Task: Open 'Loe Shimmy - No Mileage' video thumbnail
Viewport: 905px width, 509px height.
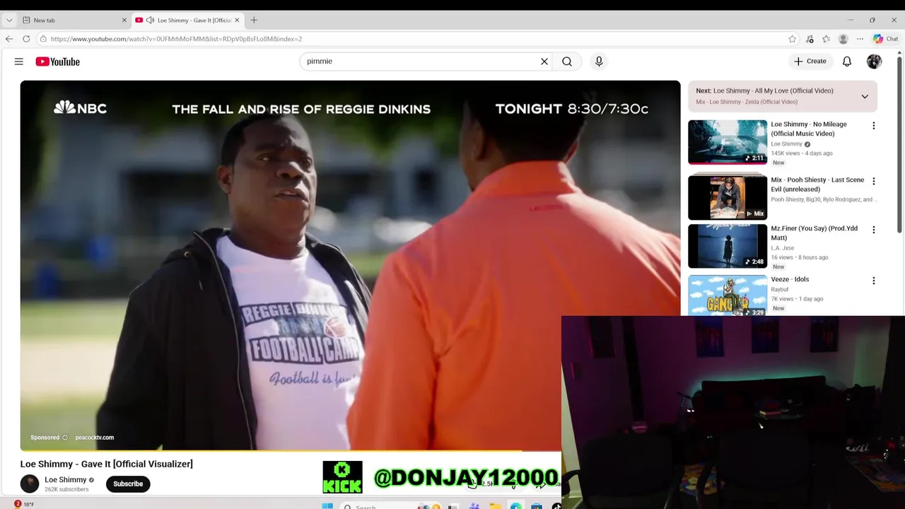Action: pyautogui.click(x=728, y=142)
